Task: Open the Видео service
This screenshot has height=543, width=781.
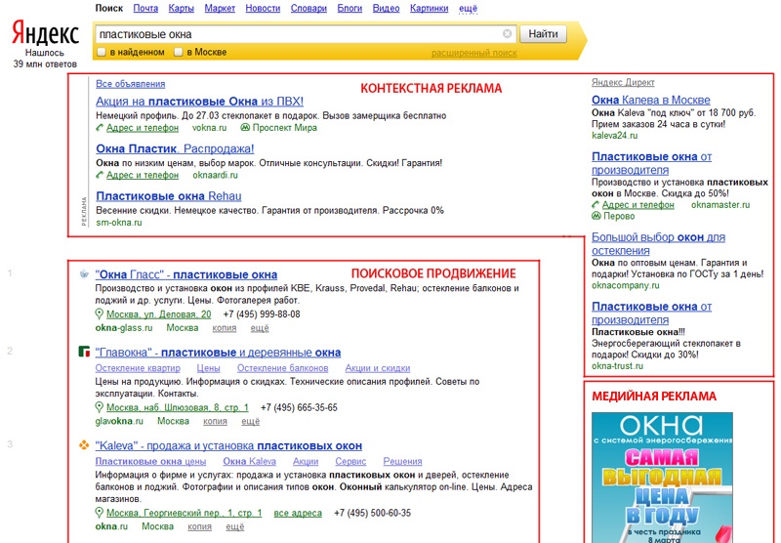Action: 386,9
